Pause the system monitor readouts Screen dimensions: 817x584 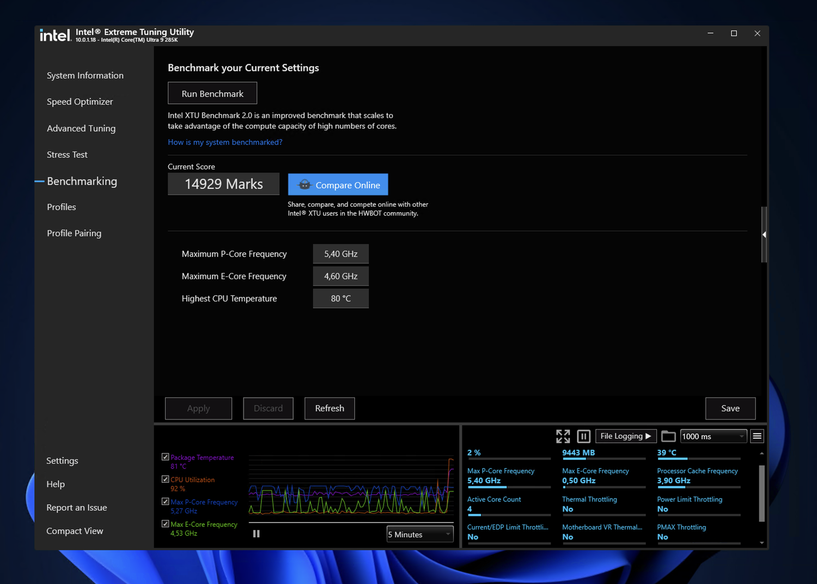point(583,436)
